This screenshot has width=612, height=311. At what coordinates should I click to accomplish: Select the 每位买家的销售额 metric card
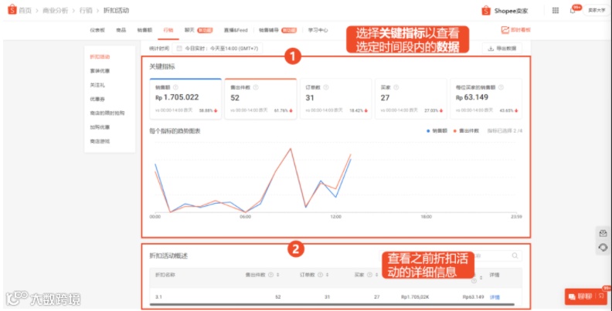pos(486,99)
